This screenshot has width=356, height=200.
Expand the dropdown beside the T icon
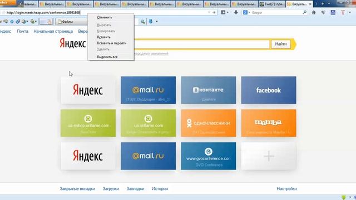coord(350,12)
